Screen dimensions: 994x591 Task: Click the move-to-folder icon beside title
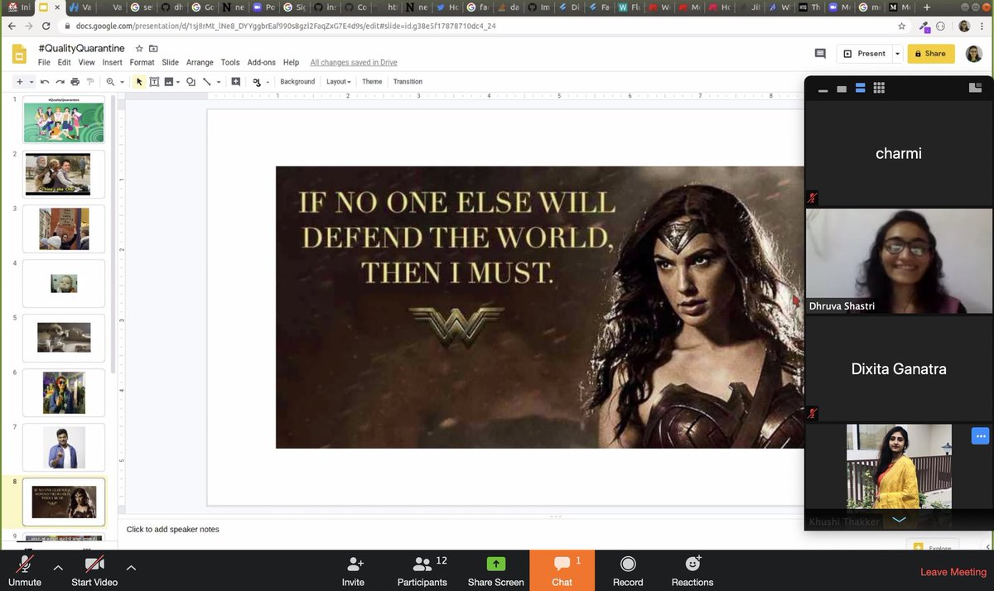tap(153, 49)
